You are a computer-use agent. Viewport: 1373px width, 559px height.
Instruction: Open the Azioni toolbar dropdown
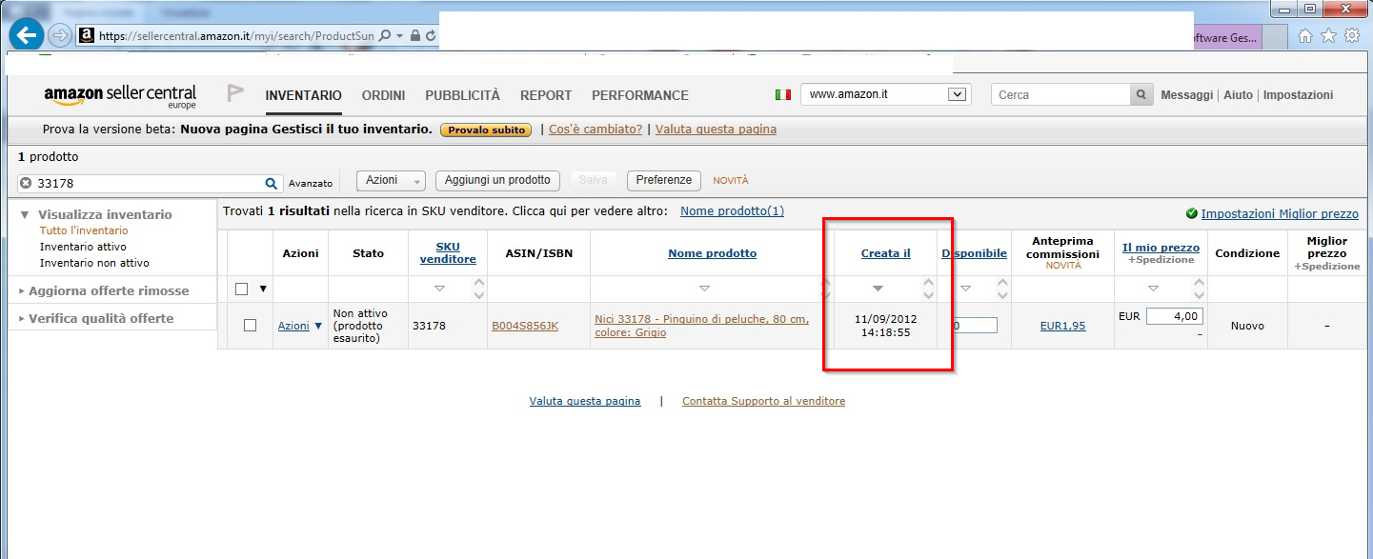[x=391, y=180]
